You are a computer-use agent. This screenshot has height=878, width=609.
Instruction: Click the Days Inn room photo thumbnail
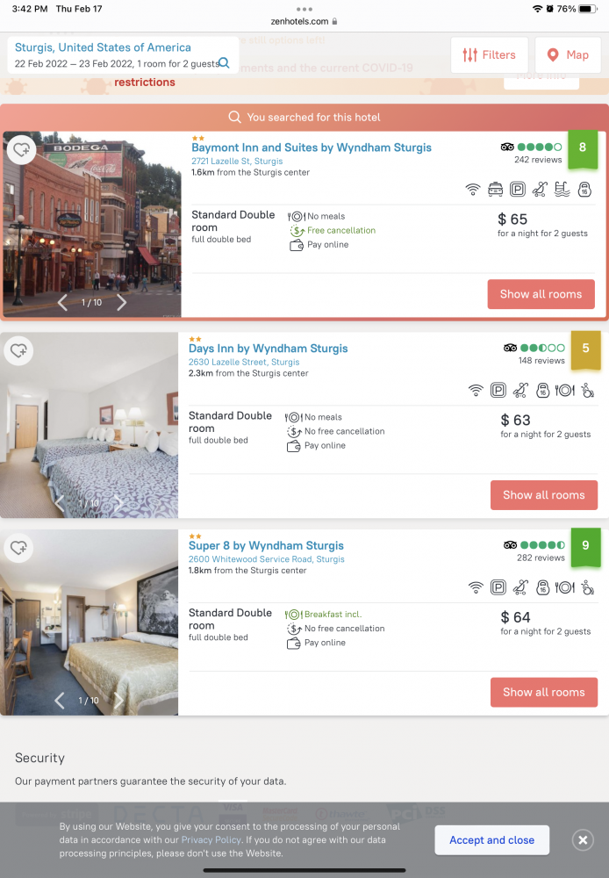pos(89,425)
